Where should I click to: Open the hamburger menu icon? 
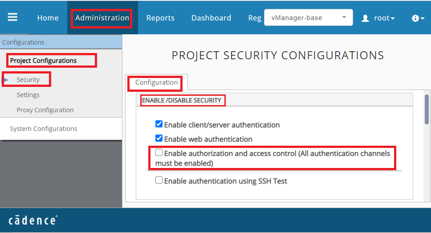[12, 17]
